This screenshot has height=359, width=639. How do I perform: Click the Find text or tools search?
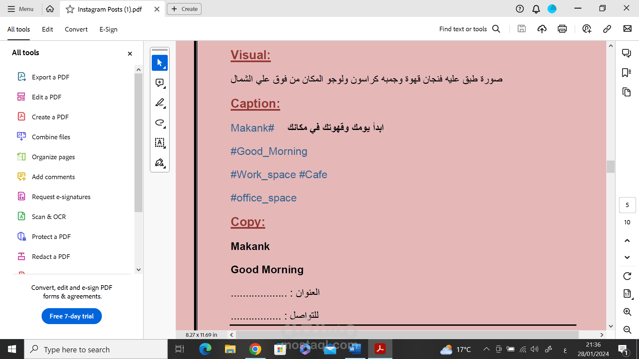coord(469,29)
